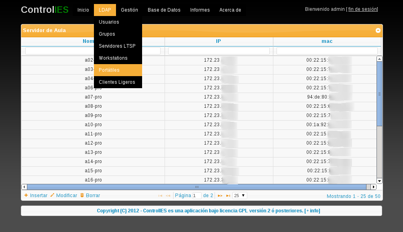Open the Acerca de menu
This screenshot has height=232, width=403.
tap(230, 10)
